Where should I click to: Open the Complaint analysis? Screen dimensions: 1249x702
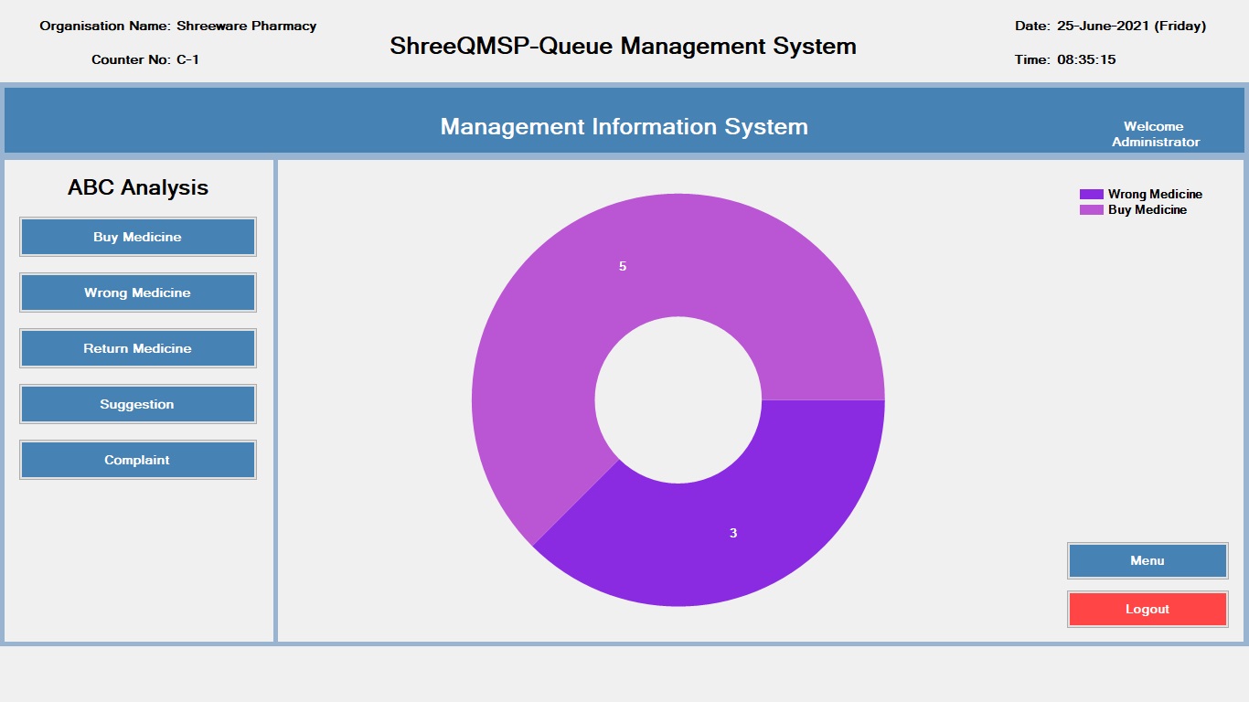(137, 460)
